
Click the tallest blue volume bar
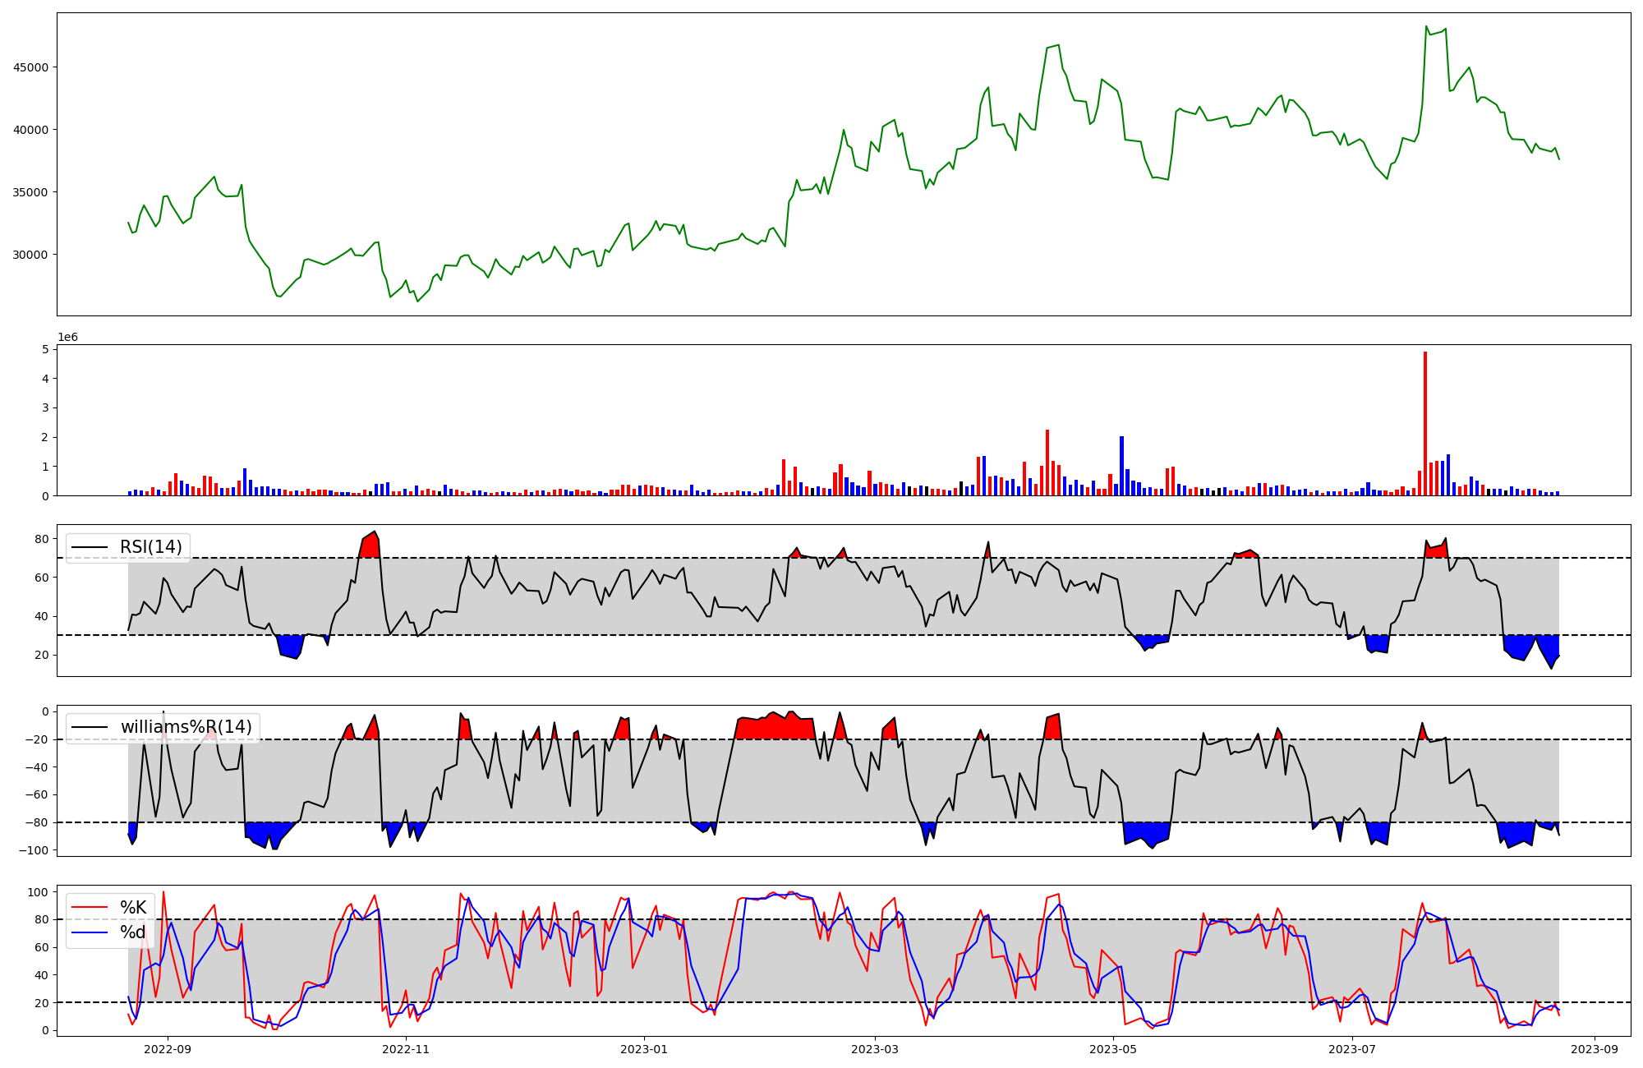click(x=1121, y=466)
